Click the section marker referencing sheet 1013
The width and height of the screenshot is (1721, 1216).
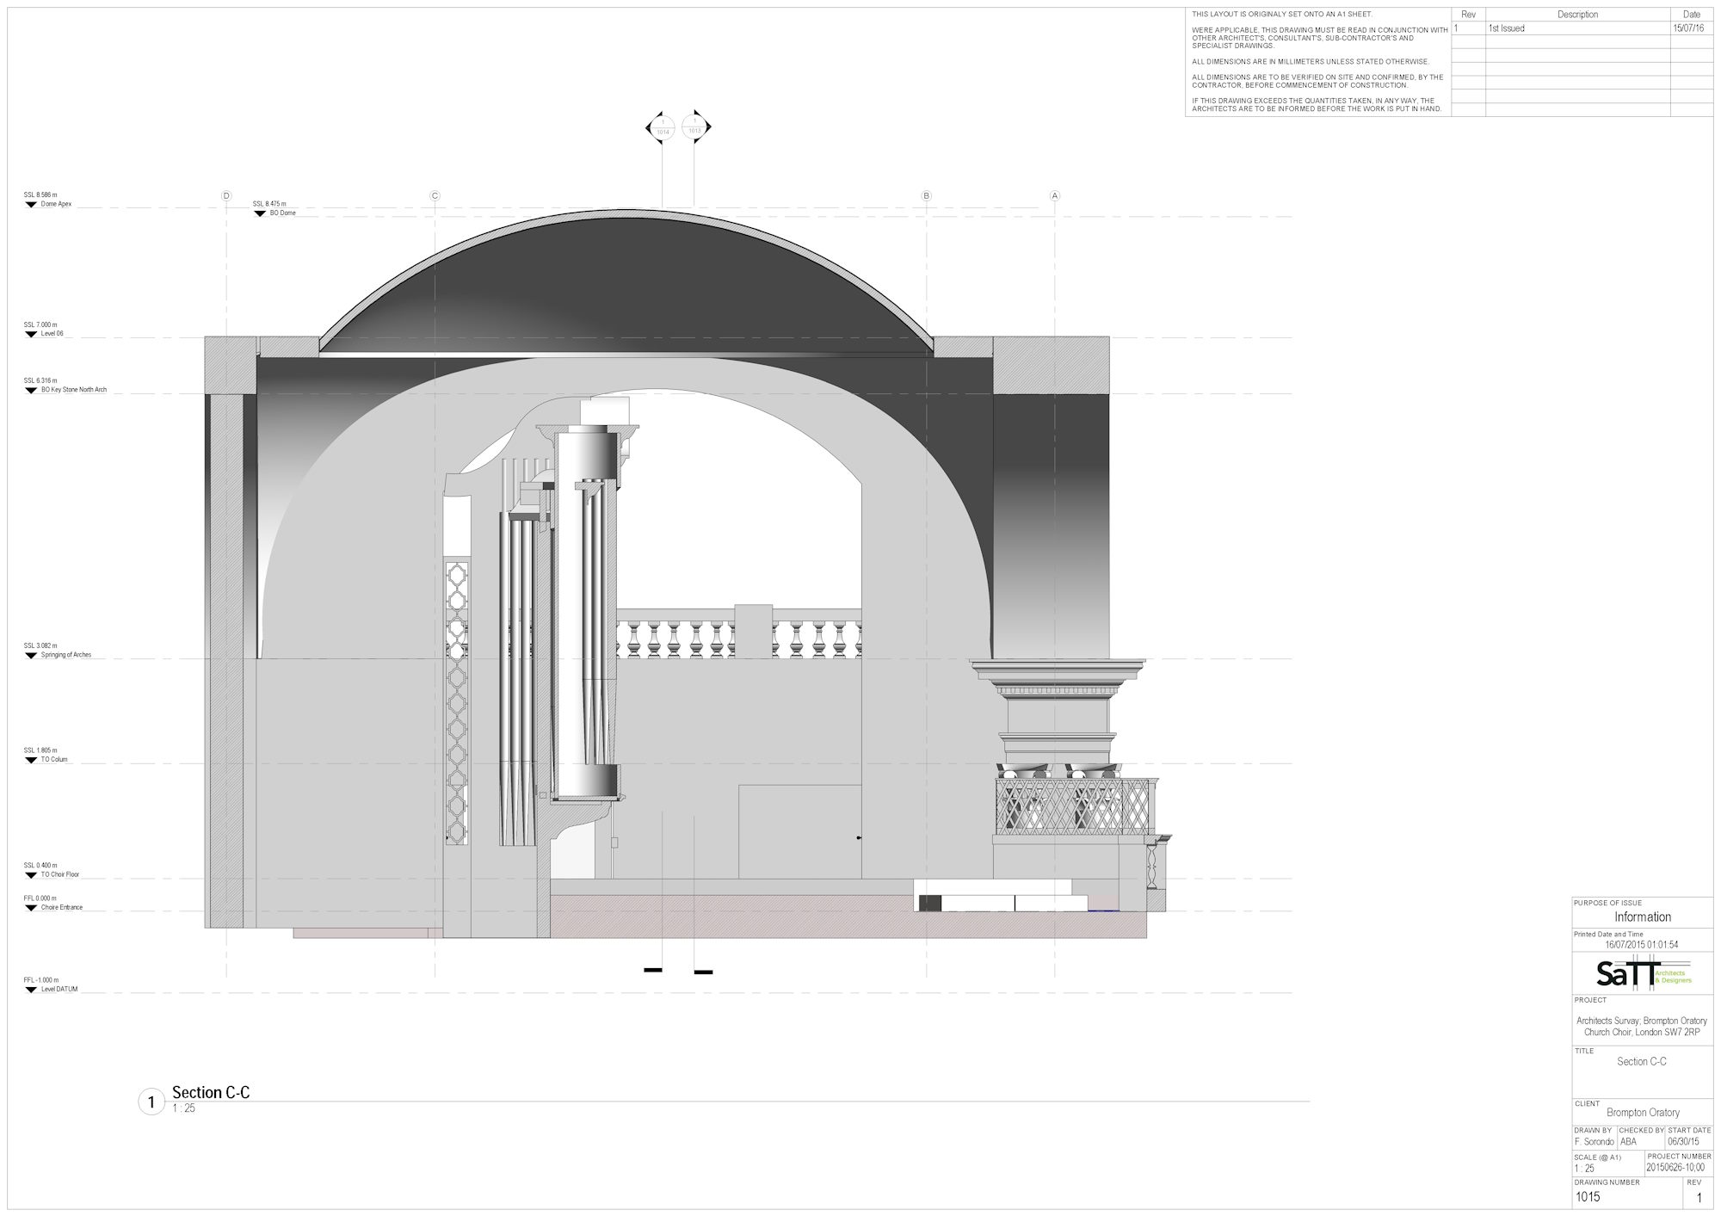coord(695,128)
